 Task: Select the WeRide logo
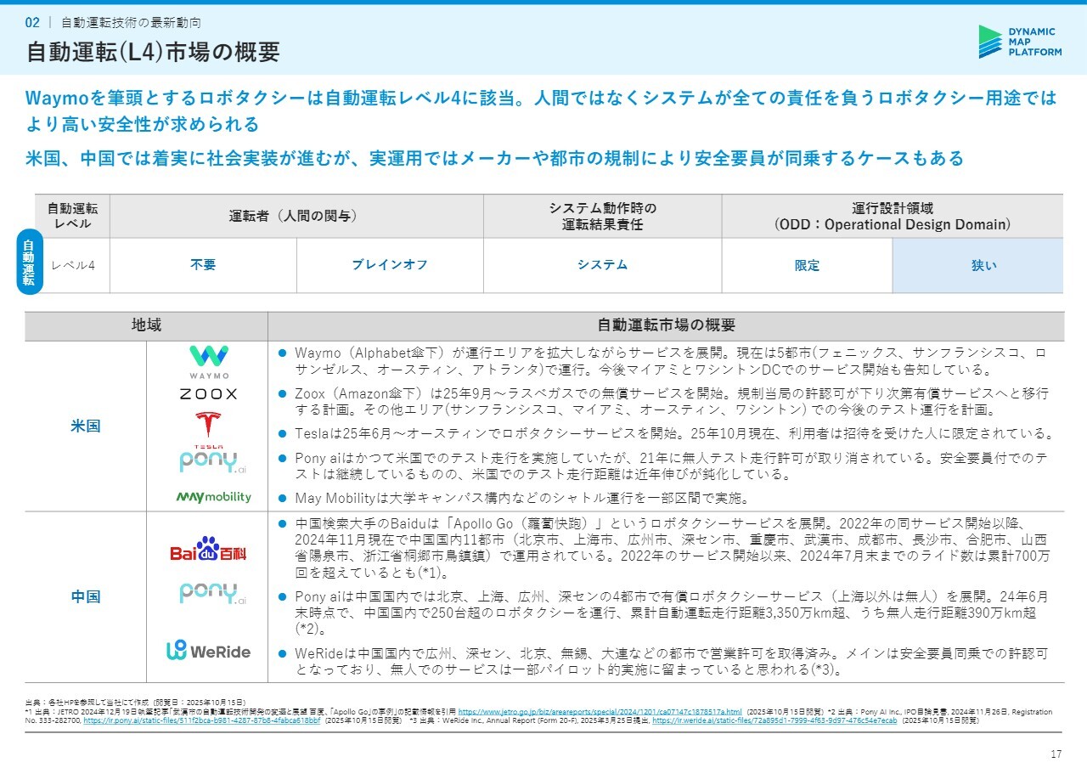(208, 652)
